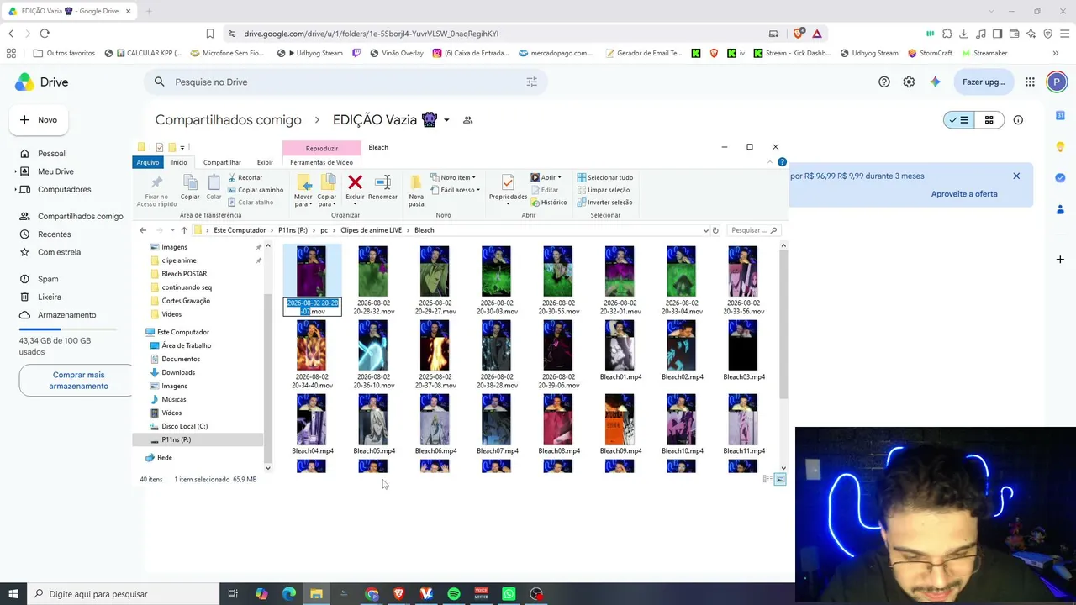Switch to the Compartilhar ribbon tab
Image resolution: width=1076 pixels, height=605 pixels.
coord(222,162)
